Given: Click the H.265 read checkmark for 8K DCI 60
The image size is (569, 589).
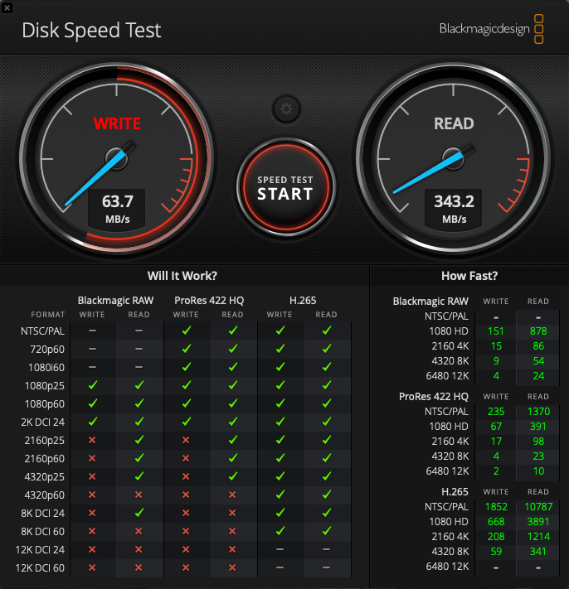Looking at the screenshot, I should pos(327,531).
